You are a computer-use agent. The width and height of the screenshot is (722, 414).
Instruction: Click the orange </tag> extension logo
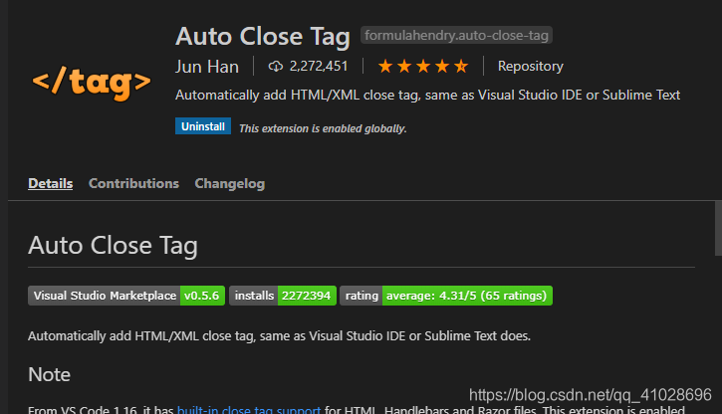point(92,83)
